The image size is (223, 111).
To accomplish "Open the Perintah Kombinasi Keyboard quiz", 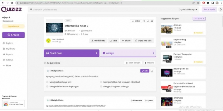I will pos(183,87).
